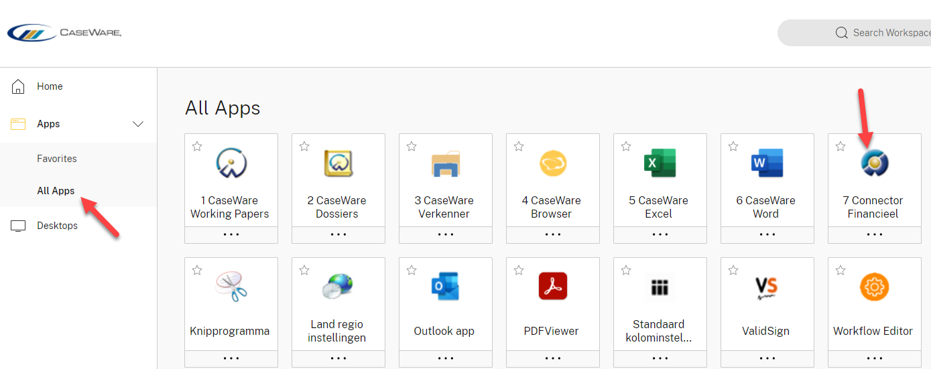Image resolution: width=931 pixels, height=369 pixels.
Task: Open the three dots under 3 CaseWare Verkenner
Action: pyautogui.click(x=446, y=234)
